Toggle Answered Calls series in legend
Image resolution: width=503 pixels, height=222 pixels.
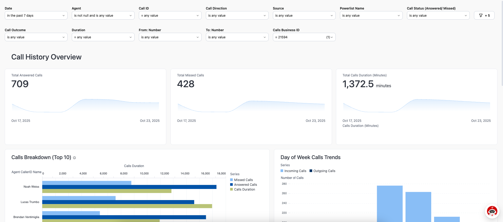[245, 185]
